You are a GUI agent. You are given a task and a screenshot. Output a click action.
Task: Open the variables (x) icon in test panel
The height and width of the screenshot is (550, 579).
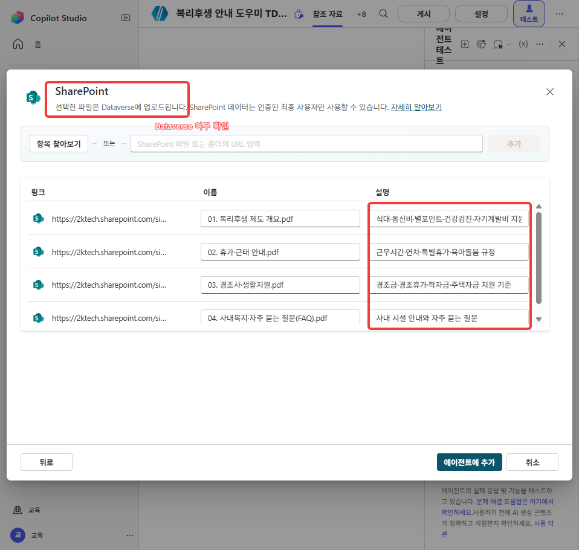click(x=523, y=44)
